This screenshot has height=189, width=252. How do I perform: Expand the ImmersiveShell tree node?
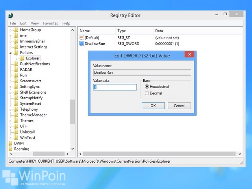11,41
